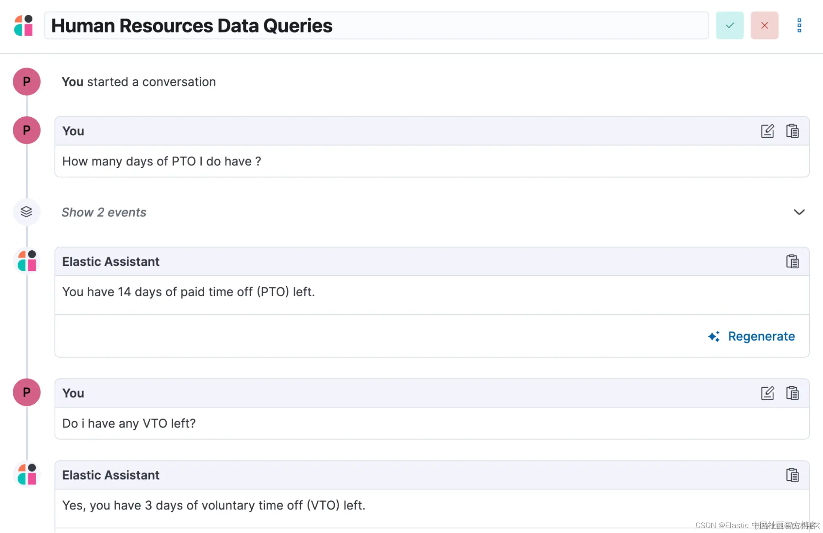Copy the "3 days of voluntary time off" reply
The height and width of the screenshot is (533, 823).
[x=792, y=475]
